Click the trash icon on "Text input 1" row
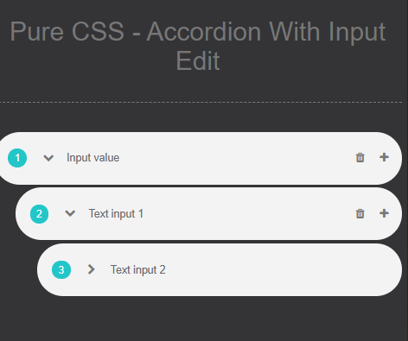 [x=360, y=213]
